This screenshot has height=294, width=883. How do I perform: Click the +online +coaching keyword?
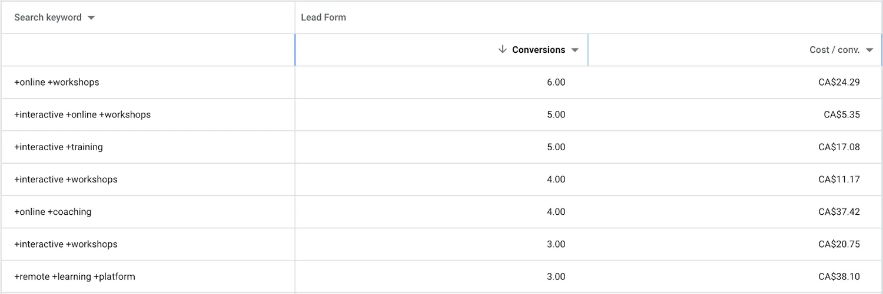pyautogui.click(x=53, y=212)
